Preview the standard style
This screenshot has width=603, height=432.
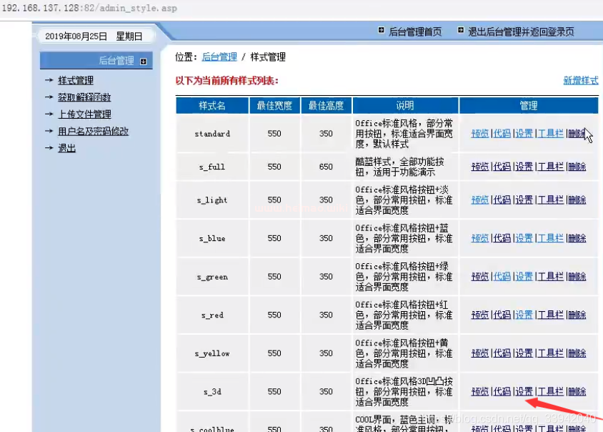pos(480,134)
